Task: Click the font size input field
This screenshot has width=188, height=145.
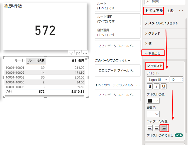Action: click(x=175, y=80)
